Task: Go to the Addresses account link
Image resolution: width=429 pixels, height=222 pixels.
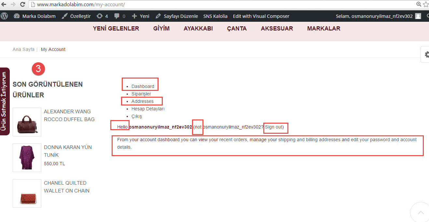Action: (142, 101)
